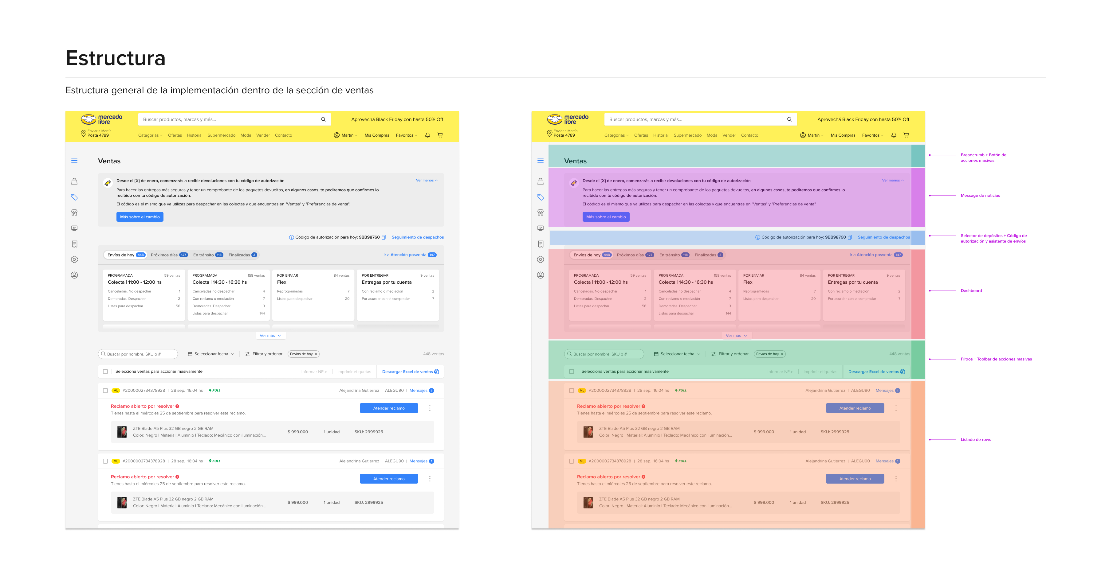Remove the 'Envíos de hoy' filter chip, left mockup
The width and height of the screenshot is (1109, 576).
(x=316, y=354)
